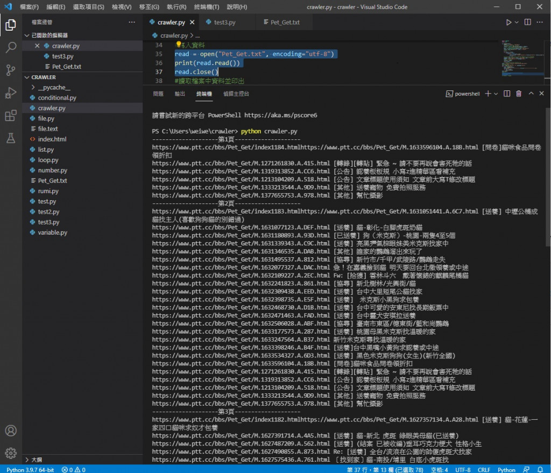Open Run and Debug view icon
The width and height of the screenshot is (551, 473).
pyautogui.click(x=11, y=93)
